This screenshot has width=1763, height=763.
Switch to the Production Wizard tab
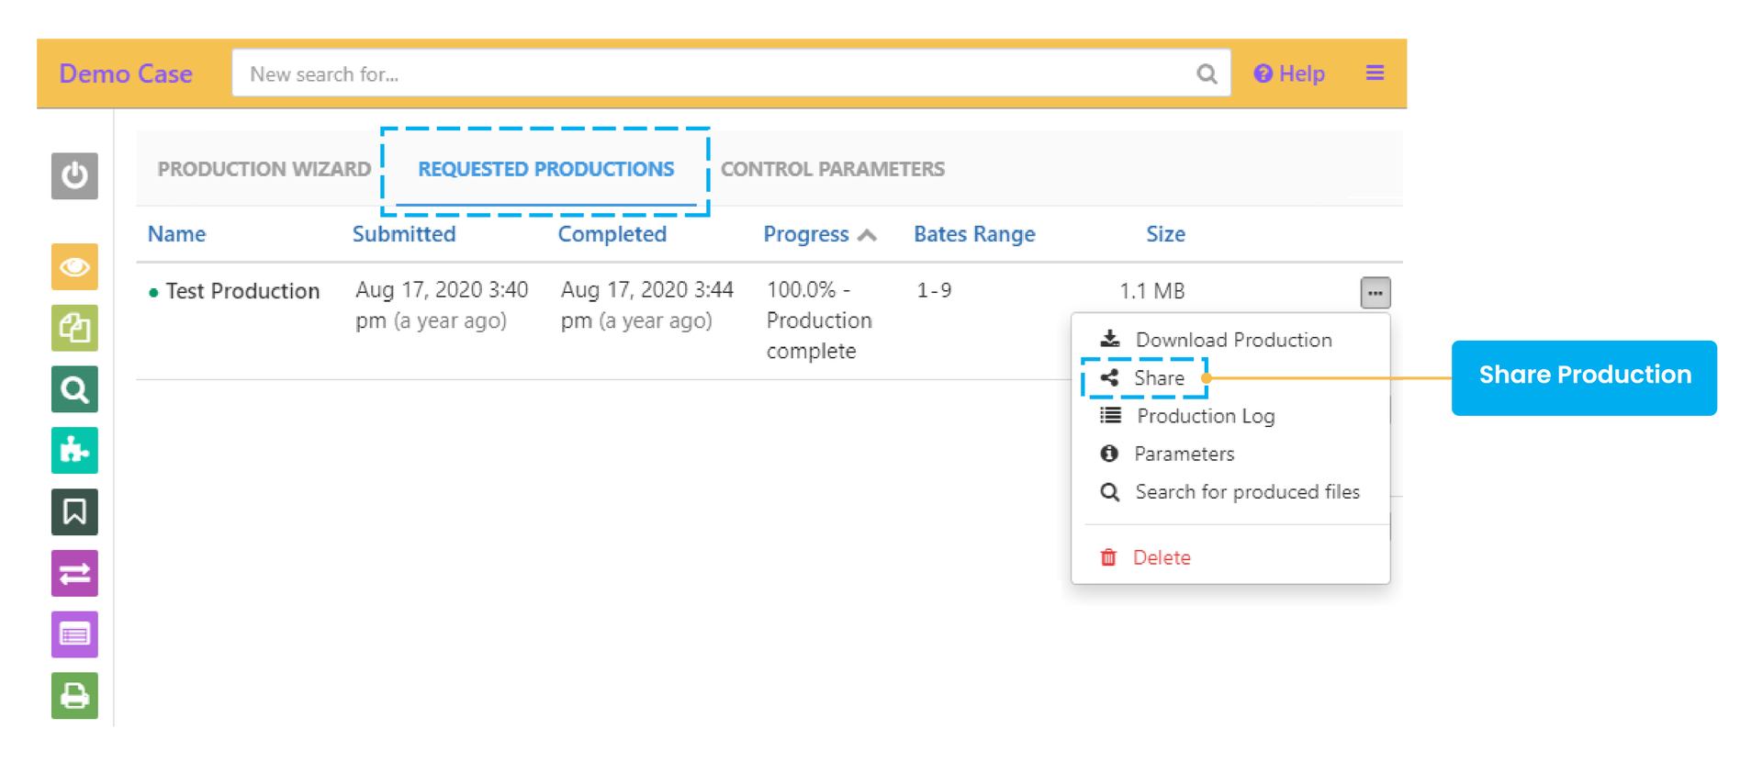pos(264,170)
